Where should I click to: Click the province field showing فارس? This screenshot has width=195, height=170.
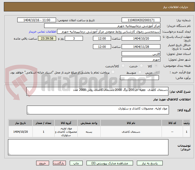point(141,54)
